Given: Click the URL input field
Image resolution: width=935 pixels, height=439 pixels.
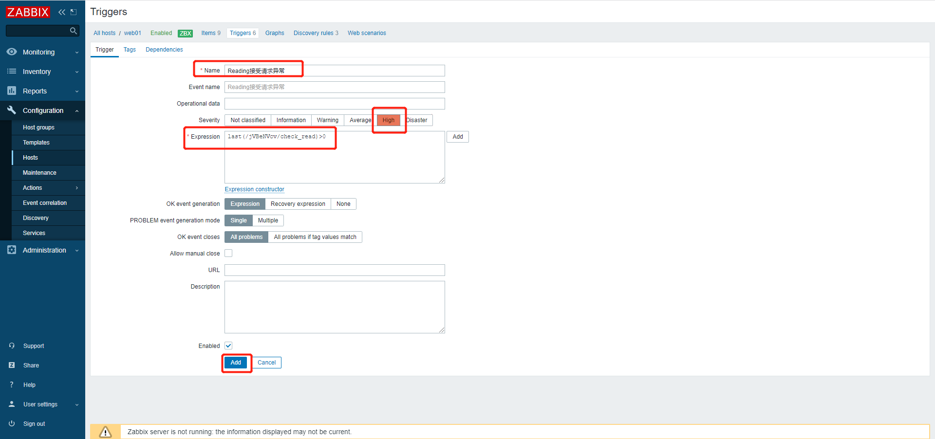Looking at the screenshot, I should point(335,270).
